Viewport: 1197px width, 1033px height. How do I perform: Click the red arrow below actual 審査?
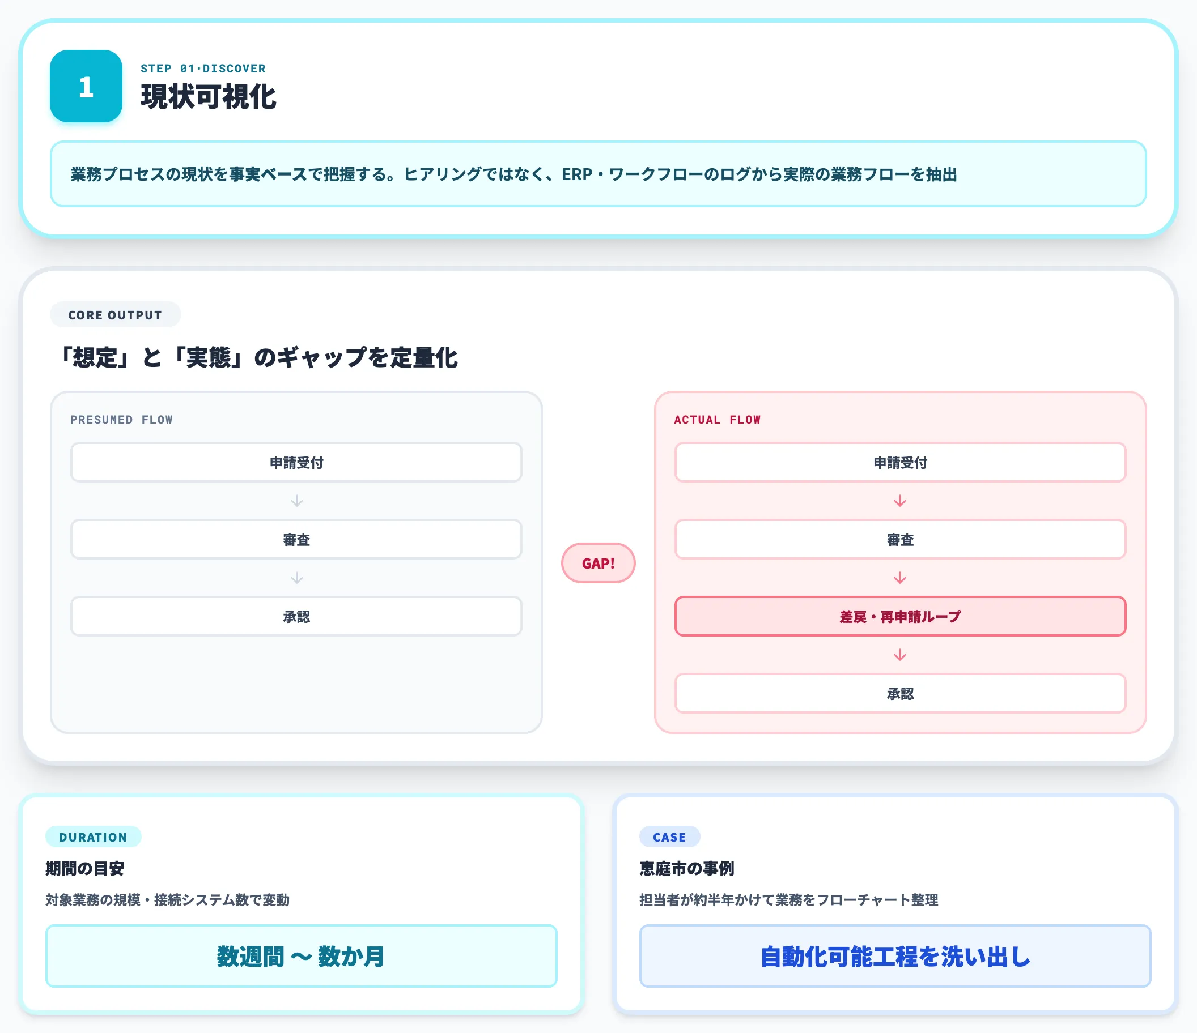pyautogui.click(x=900, y=578)
